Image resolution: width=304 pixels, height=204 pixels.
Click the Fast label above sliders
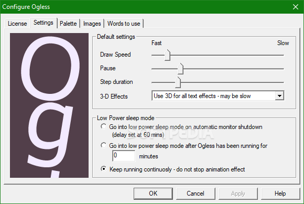(157, 43)
